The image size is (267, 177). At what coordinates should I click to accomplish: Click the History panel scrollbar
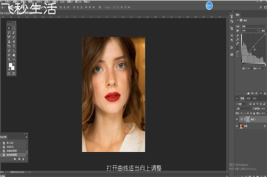(x=27, y=152)
